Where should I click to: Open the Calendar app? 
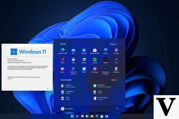coord(84,51)
